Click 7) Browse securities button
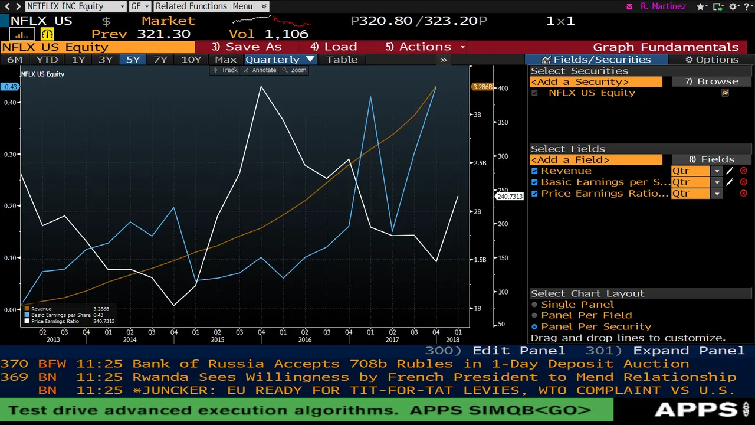 point(712,82)
